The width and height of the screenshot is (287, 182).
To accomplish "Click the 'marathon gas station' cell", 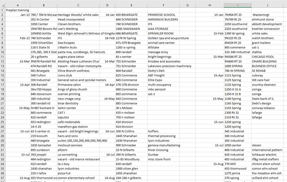I will pos(78,127).
